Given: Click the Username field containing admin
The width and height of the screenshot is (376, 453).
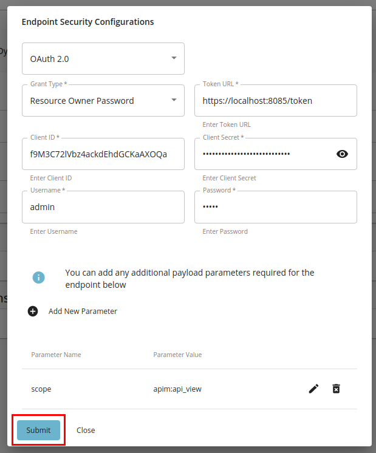Looking at the screenshot, I should click(103, 207).
